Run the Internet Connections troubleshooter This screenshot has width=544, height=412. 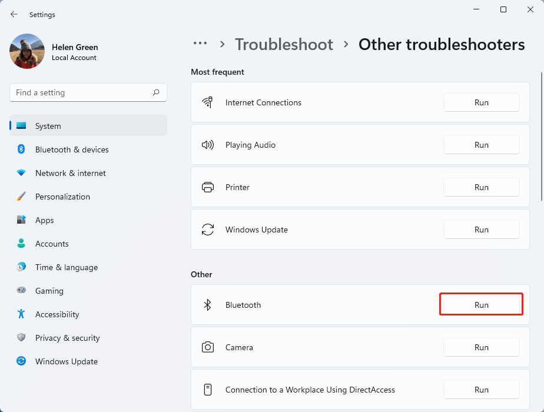pos(481,102)
